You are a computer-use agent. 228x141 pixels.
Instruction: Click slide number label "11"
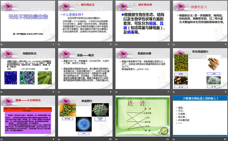168,139
